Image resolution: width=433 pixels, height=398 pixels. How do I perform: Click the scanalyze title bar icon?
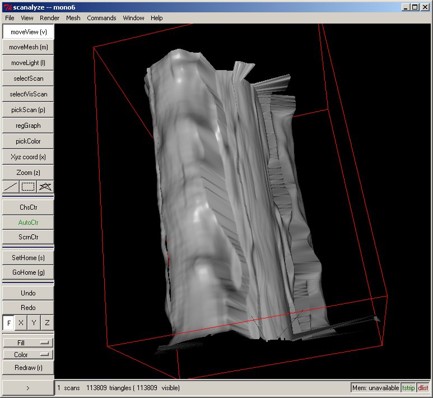tap(7, 7)
